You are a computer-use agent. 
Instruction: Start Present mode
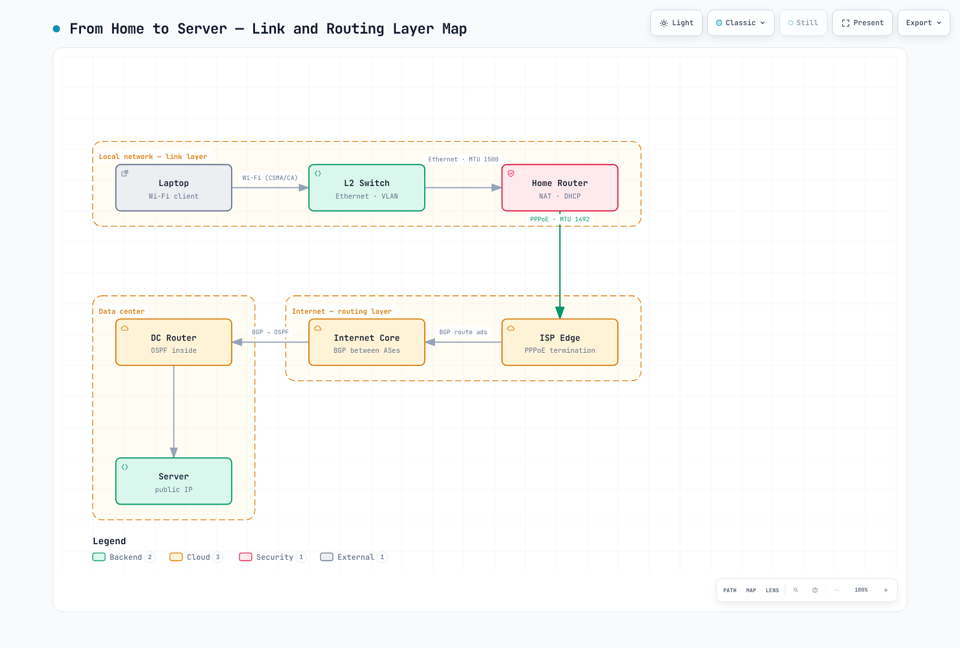(x=862, y=23)
